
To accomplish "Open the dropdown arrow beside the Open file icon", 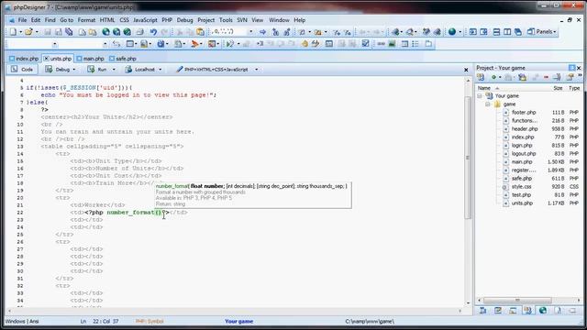I will 37,32.
